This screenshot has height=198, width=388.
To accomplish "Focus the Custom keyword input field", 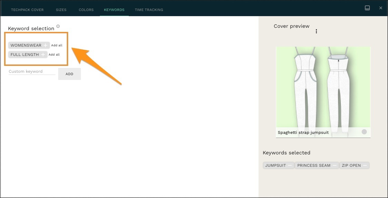I will tap(32, 71).
